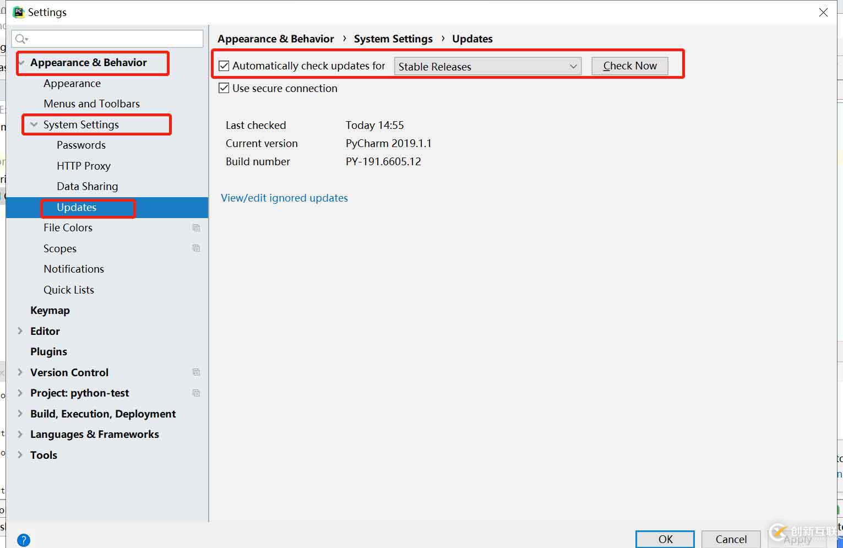843x548 pixels.
Task: Open the View/edit ignored updates link
Action: coord(284,198)
